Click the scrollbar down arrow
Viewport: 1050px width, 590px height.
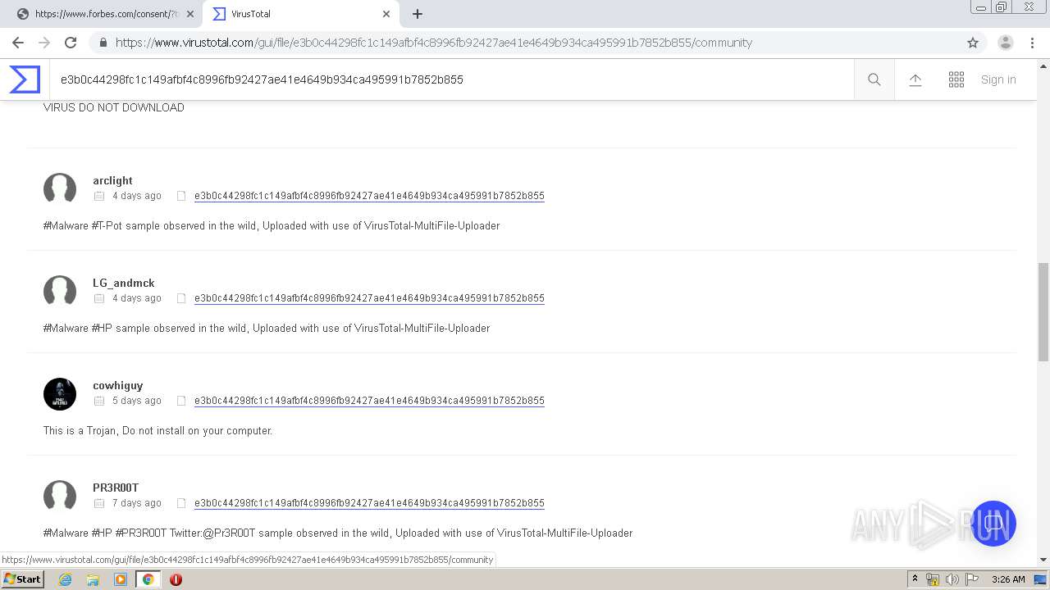[x=1043, y=560]
